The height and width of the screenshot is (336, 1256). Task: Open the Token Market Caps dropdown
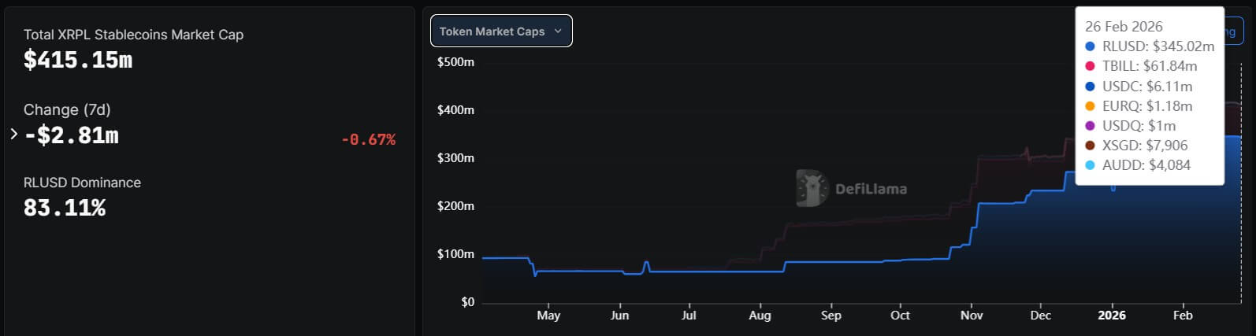[x=501, y=31]
